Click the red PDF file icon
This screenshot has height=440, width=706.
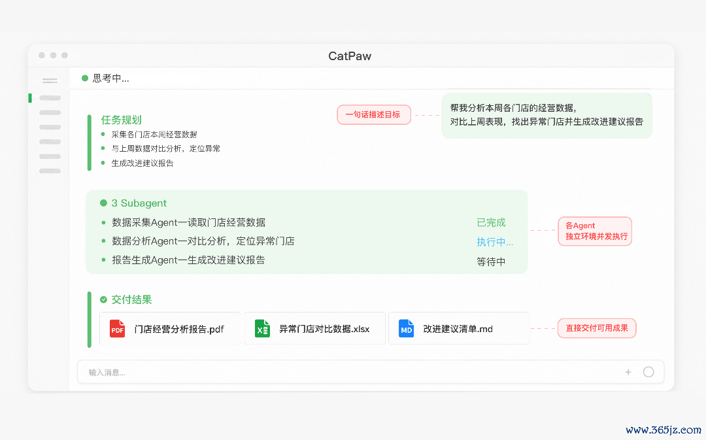118,329
